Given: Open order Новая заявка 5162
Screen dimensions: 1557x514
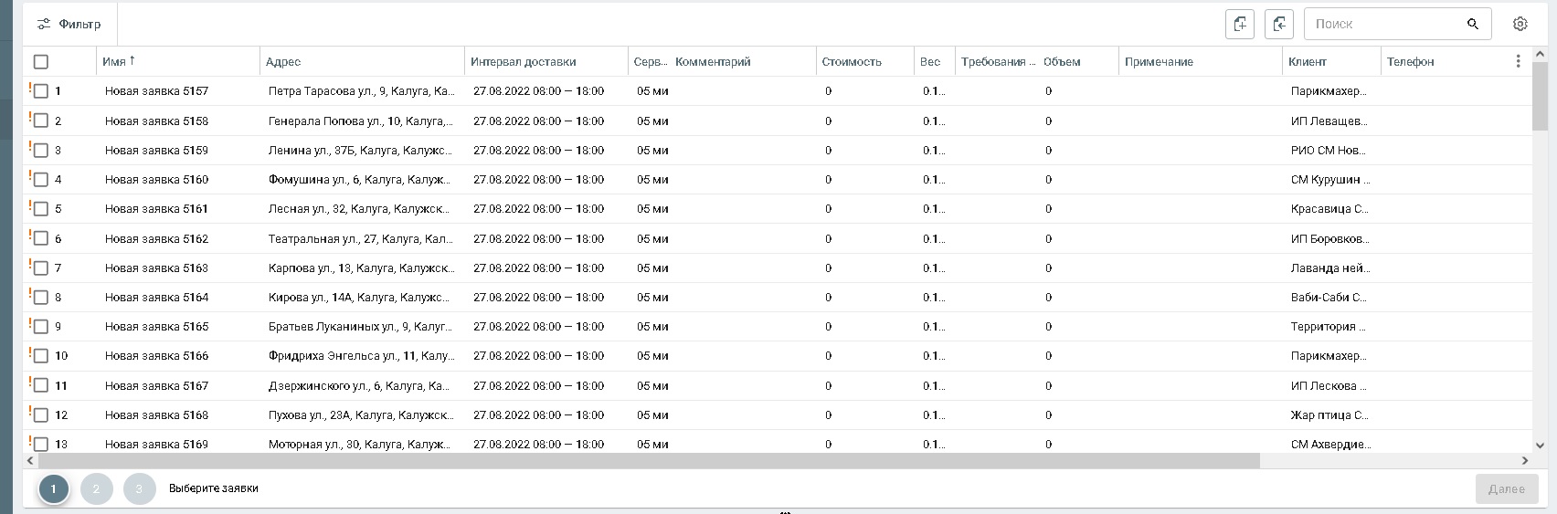Looking at the screenshot, I should [x=156, y=239].
